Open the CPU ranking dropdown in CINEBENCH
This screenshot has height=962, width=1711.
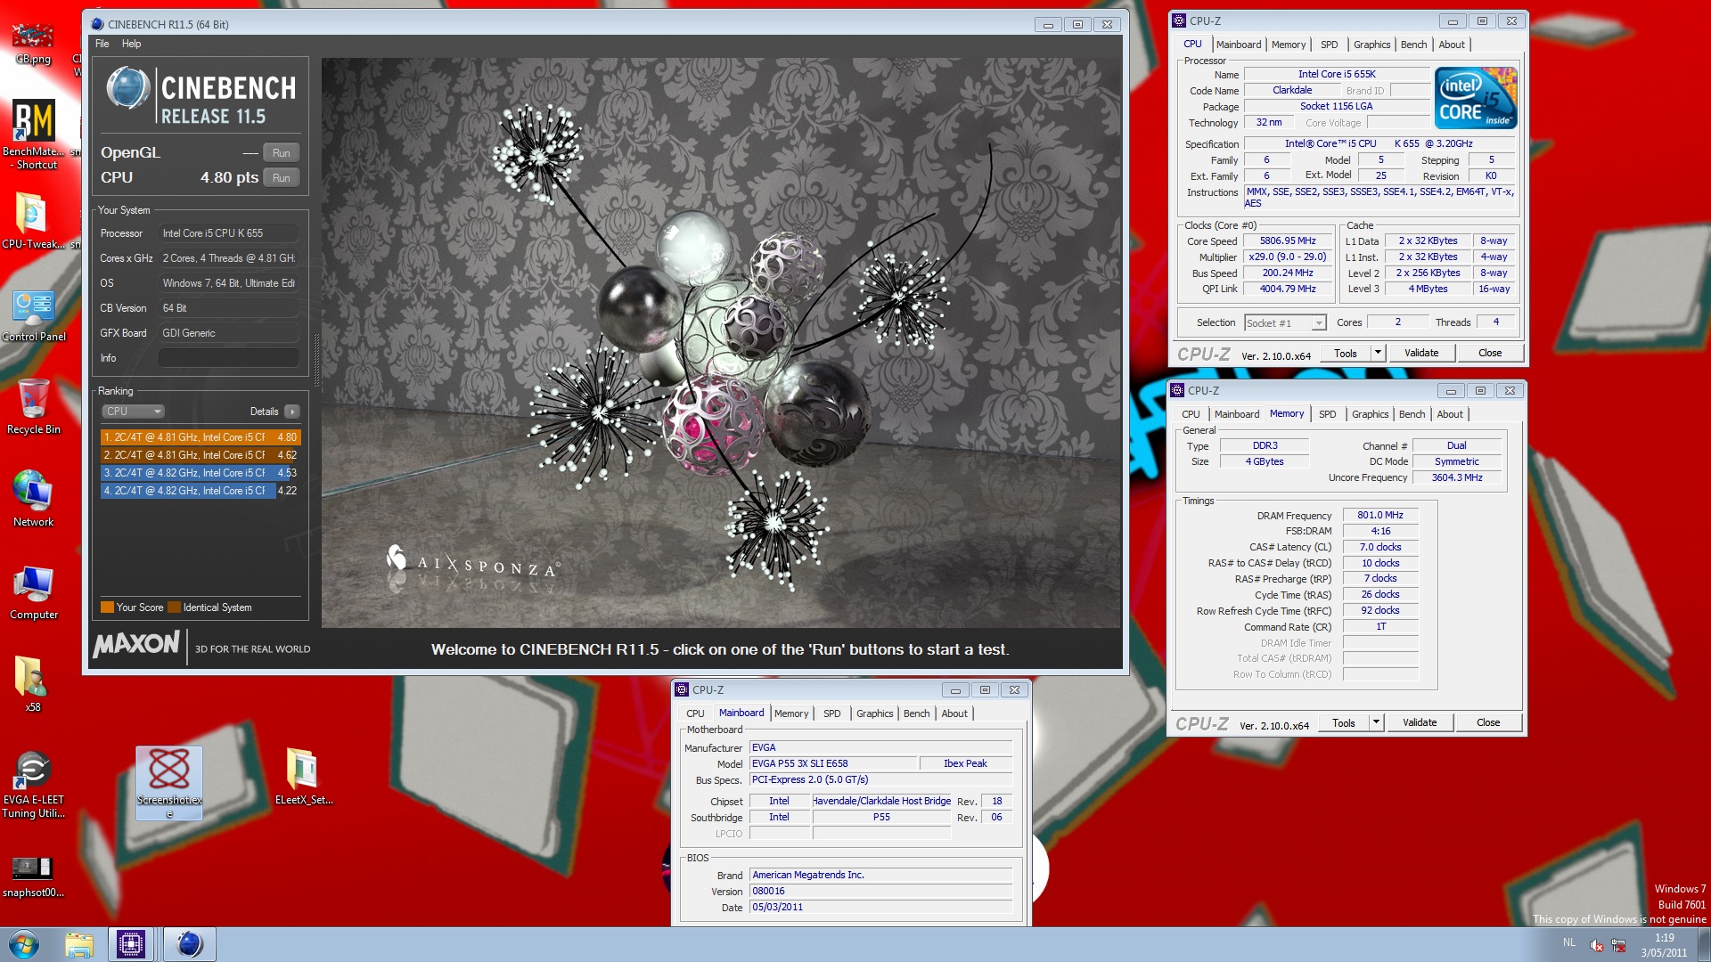coord(133,412)
